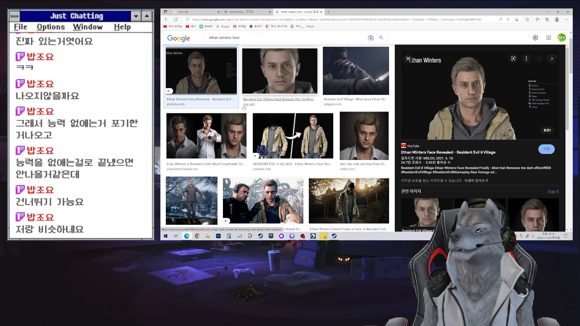Click the 더보기 link in related images

click(553, 192)
